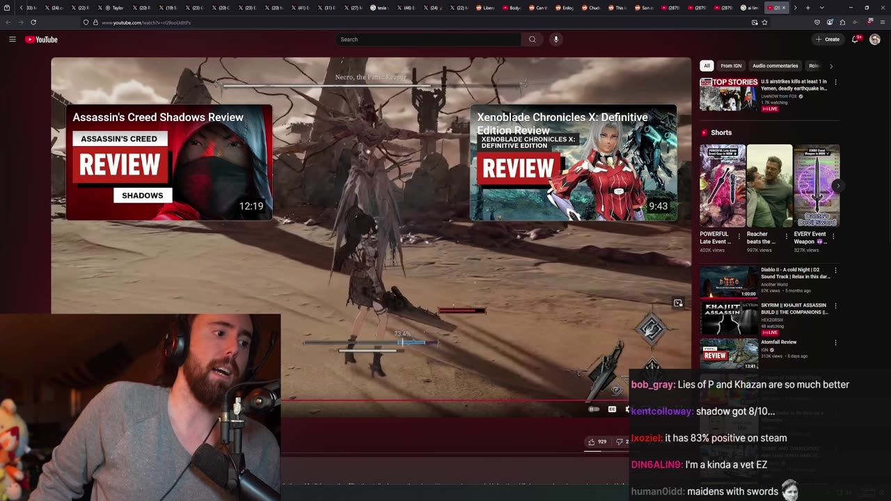Open options for the POWERFUL Late Event short

click(x=739, y=237)
